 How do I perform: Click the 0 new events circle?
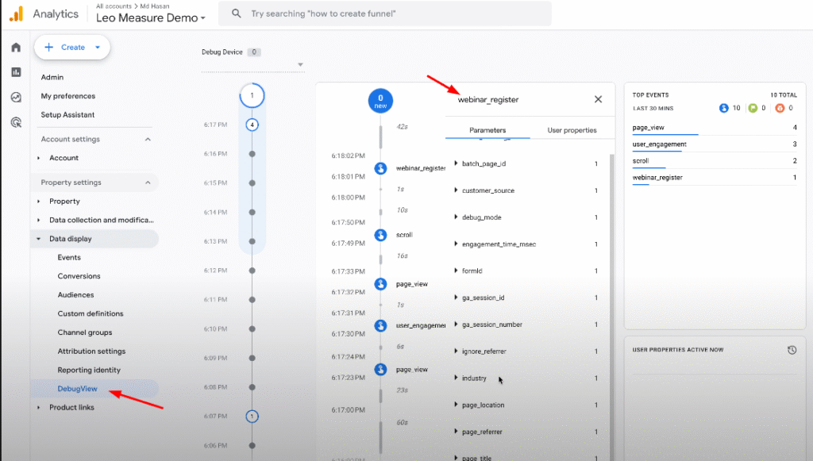(x=380, y=101)
